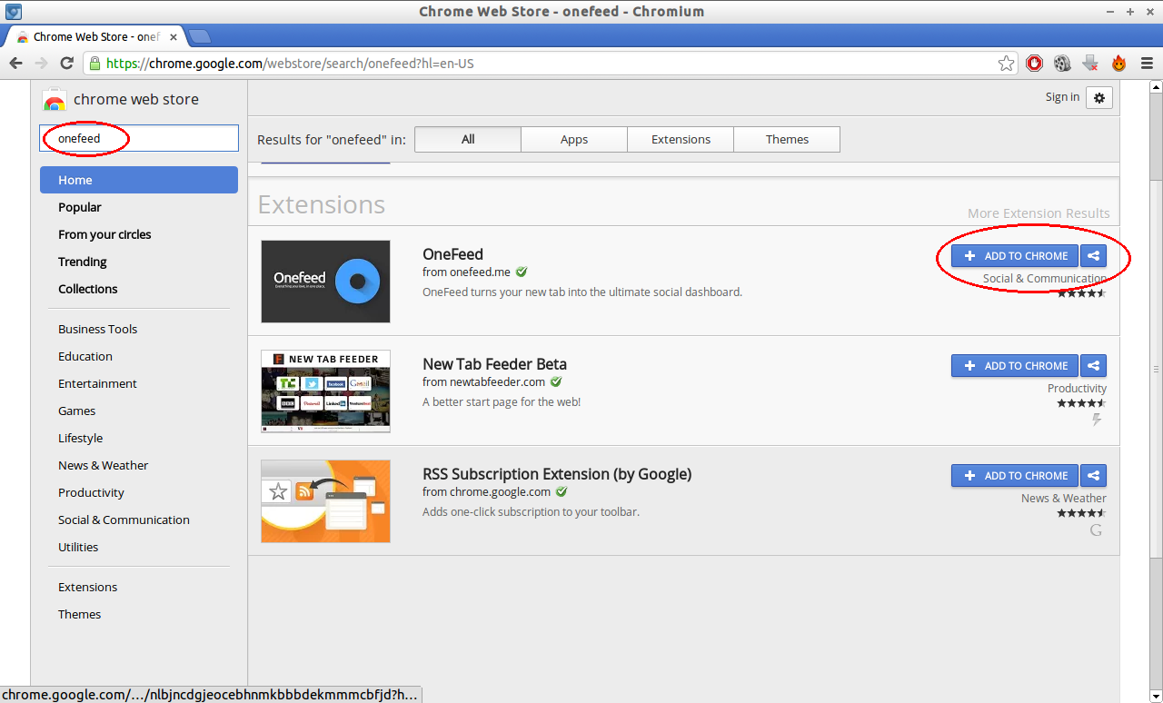Image resolution: width=1163 pixels, height=703 pixels.
Task: Click the scrollbar down arrow
Action: (1156, 696)
